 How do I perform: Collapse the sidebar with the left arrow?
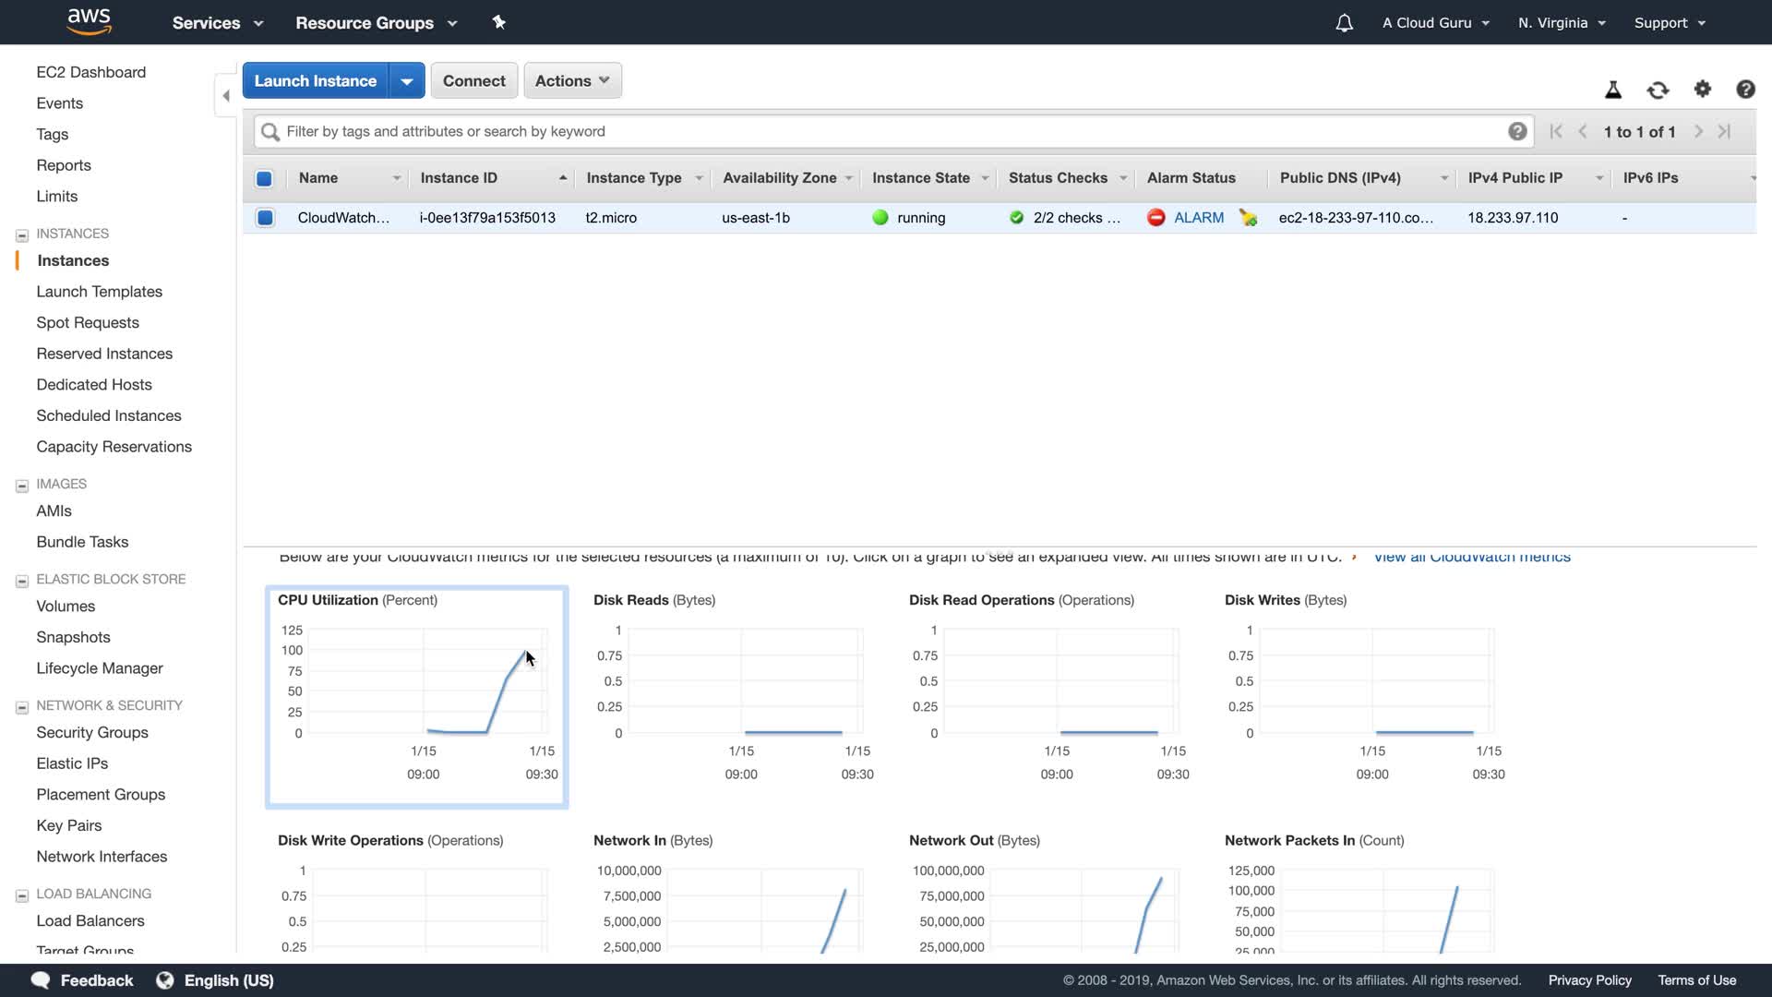(226, 96)
